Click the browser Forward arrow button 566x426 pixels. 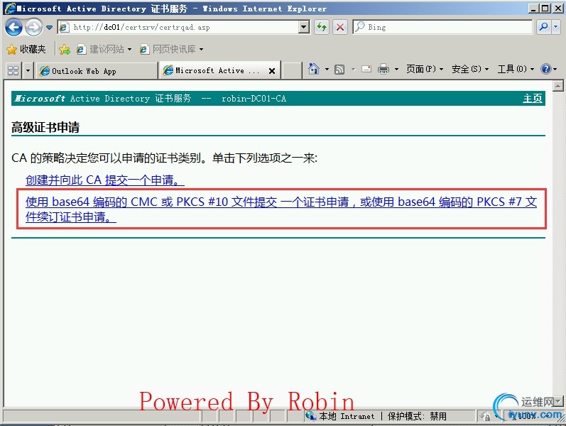[x=34, y=27]
